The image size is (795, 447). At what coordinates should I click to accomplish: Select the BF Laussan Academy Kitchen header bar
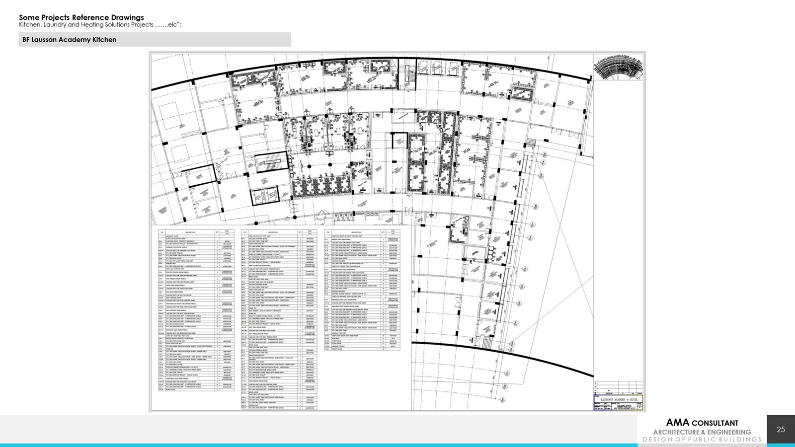coord(155,40)
